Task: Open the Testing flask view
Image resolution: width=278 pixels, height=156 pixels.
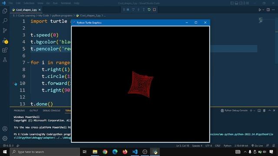Action: [5, 60]
